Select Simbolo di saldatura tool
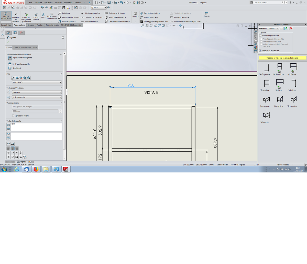Image resolution: width=307 pixels, height=264 pixels. (92, 17)
